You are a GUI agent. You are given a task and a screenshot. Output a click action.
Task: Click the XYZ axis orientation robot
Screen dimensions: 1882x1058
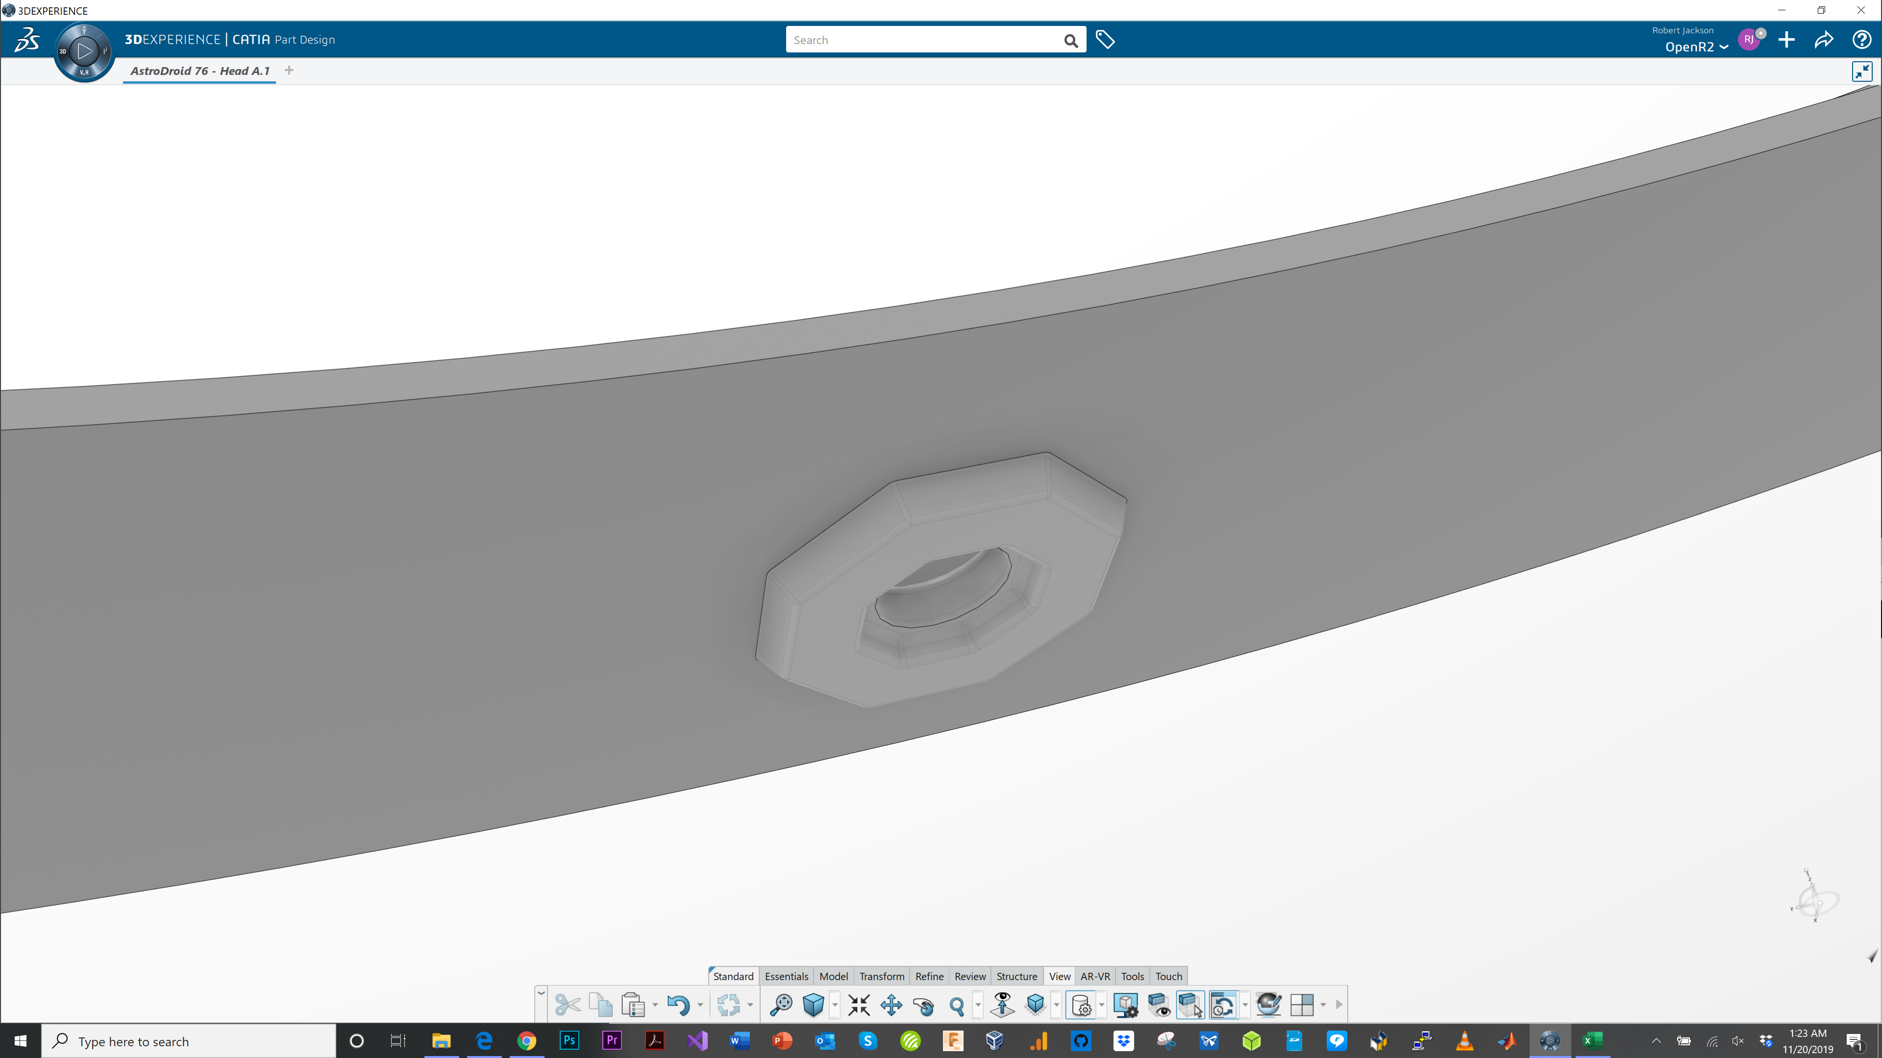1815,896
